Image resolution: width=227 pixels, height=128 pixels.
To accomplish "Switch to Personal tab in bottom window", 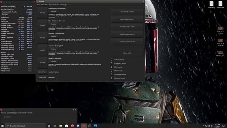I will pyautogui.click(x=3, y=113).
